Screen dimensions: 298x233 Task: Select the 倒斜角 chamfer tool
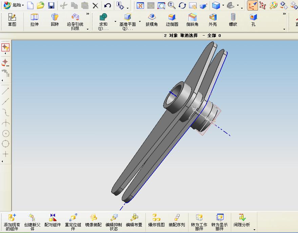(x=192, y=20)
